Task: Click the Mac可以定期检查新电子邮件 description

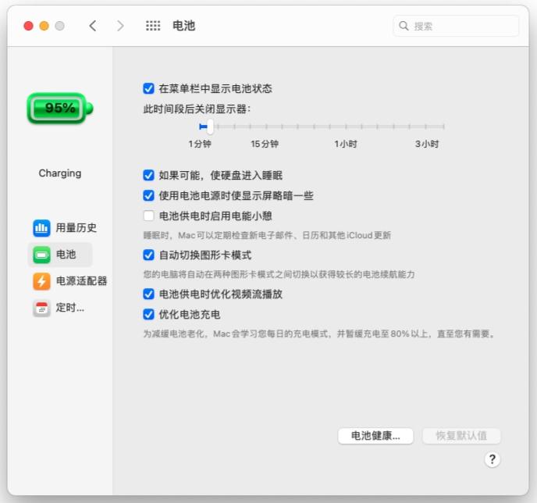Action: coord(267,235)
